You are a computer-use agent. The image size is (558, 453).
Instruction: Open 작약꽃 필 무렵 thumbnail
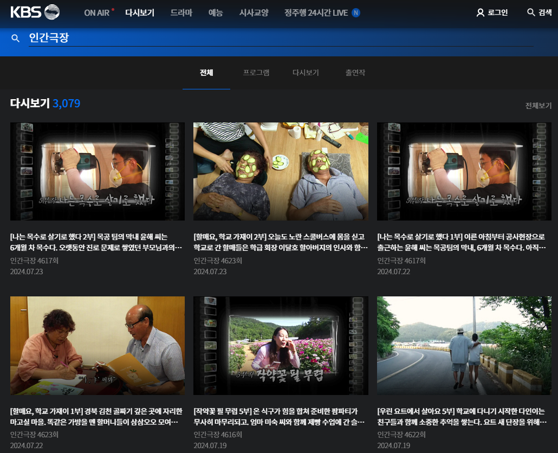coord(281,346)
